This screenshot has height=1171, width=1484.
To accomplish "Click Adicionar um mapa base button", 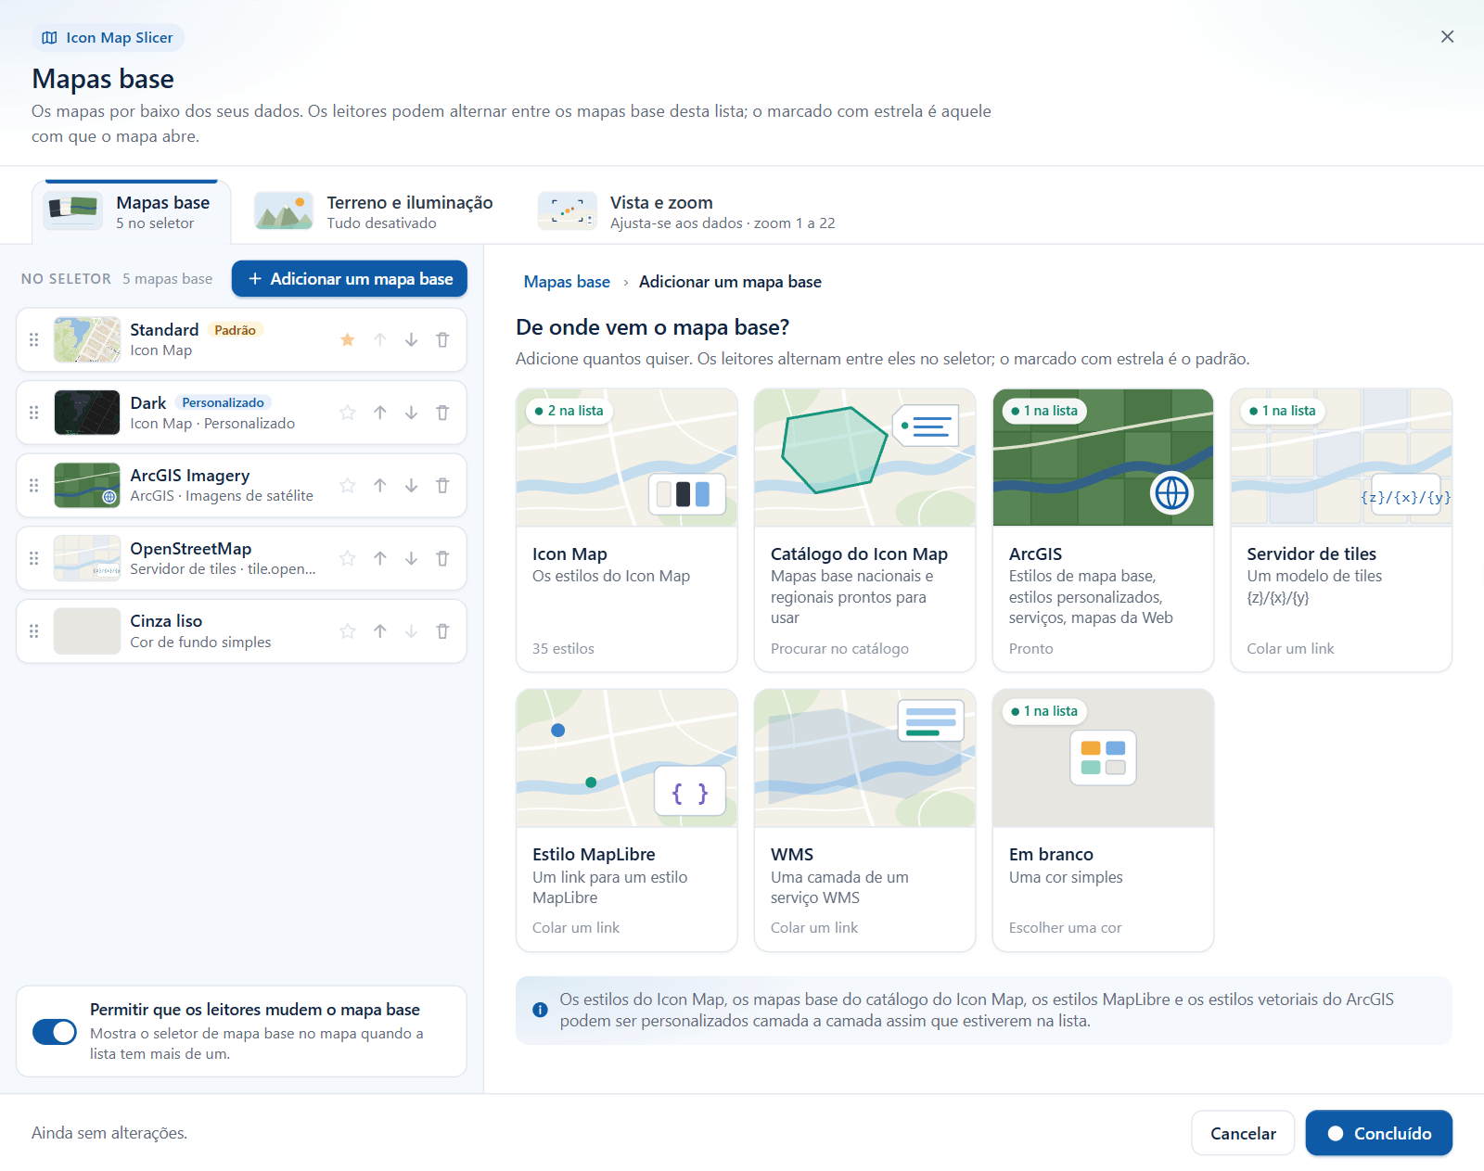I will (x=350, y=279).
